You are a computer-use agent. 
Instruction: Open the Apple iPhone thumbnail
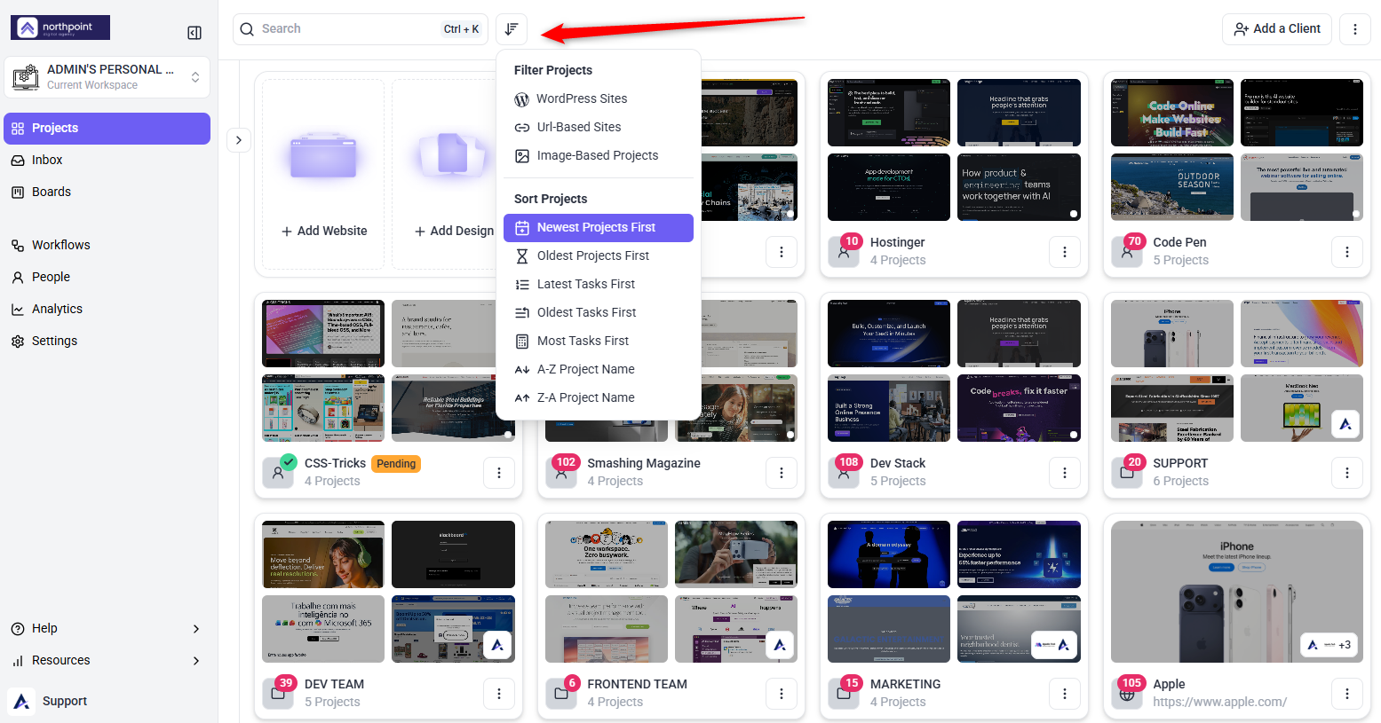(x=1236, y=592)
